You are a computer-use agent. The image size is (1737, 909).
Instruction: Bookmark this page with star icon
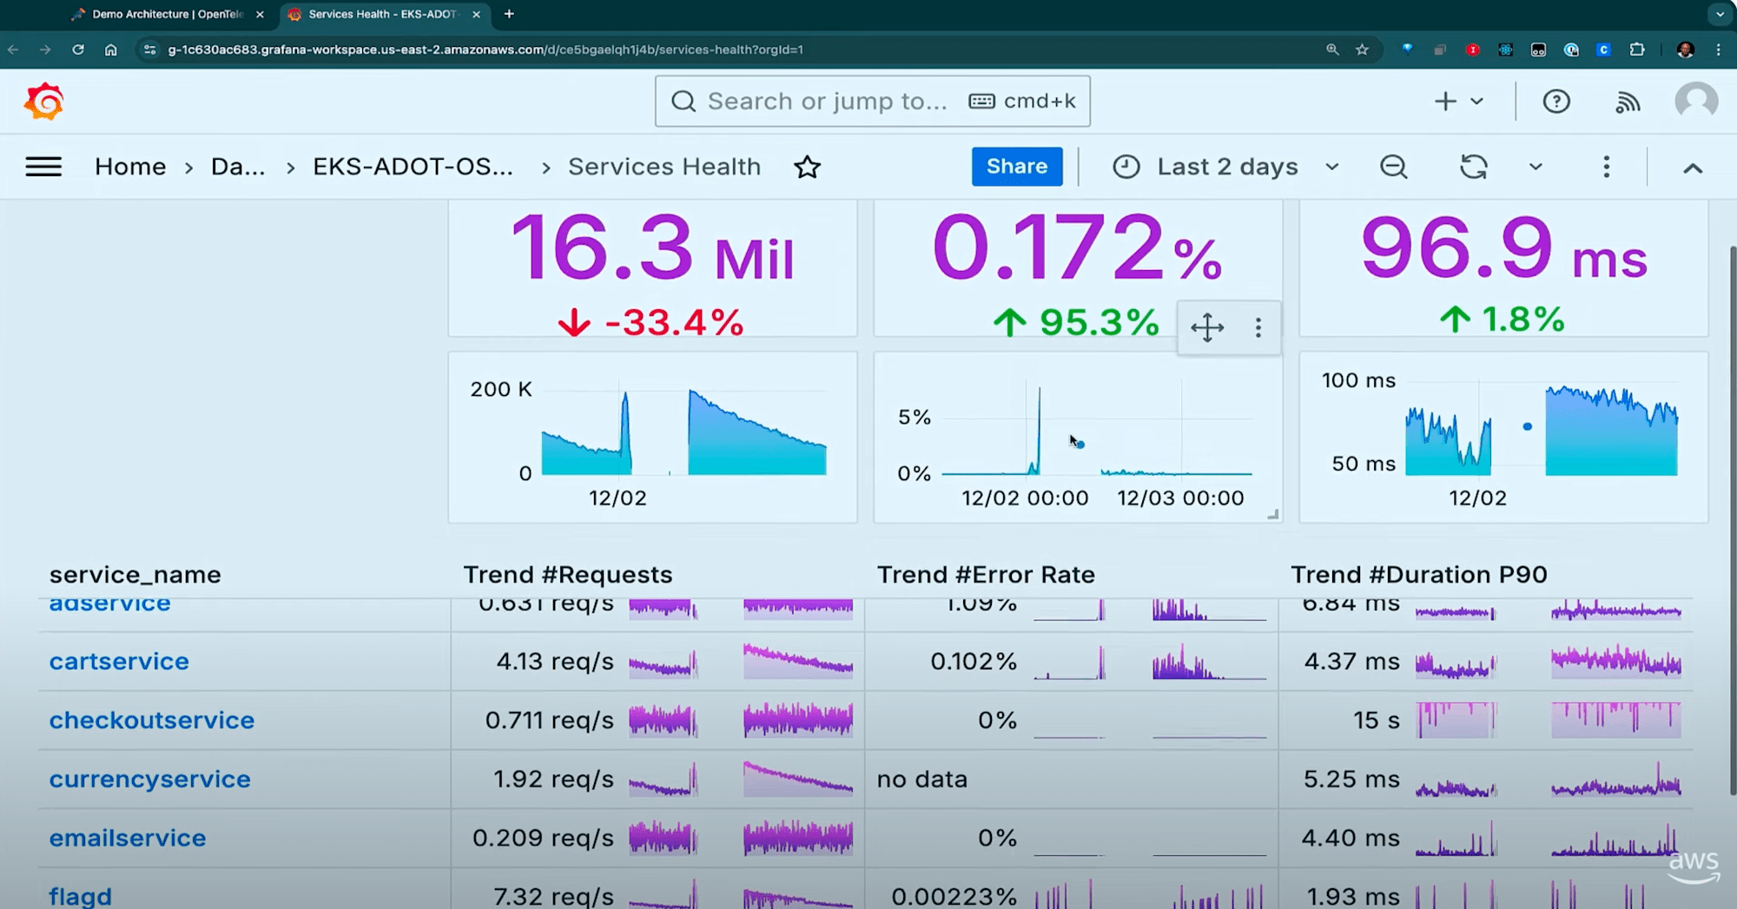click(1362, 49)
